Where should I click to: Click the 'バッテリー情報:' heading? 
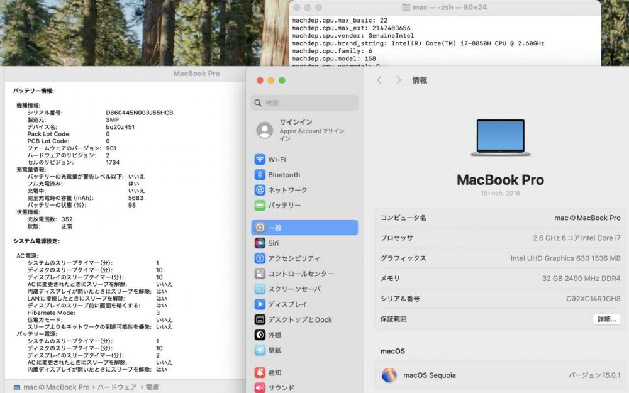coord(33,91)
